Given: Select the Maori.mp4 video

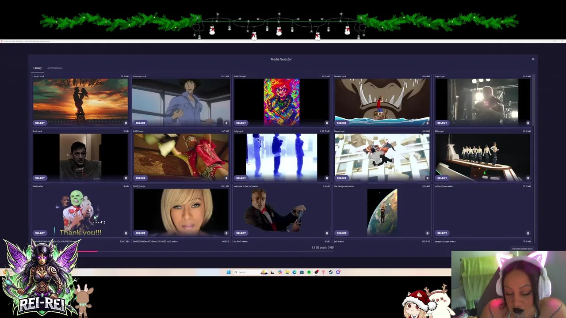Looking at the screenshot, I should pos(341,178).
